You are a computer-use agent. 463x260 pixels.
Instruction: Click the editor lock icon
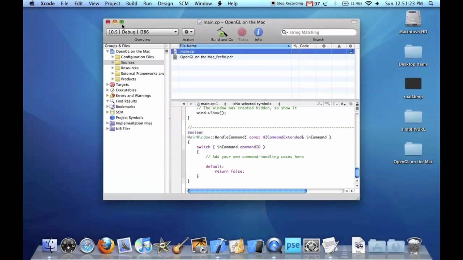357,104
